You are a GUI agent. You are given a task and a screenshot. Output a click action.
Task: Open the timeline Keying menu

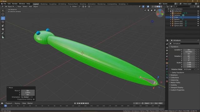click(x=17, y=103)
